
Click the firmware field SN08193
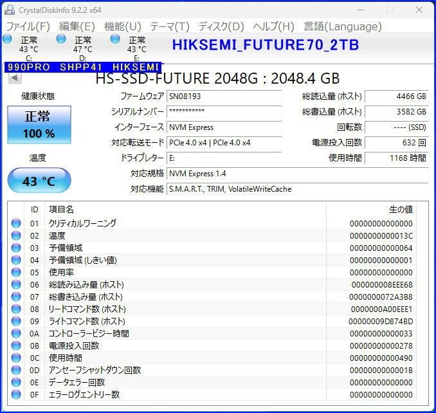(224, 96)
